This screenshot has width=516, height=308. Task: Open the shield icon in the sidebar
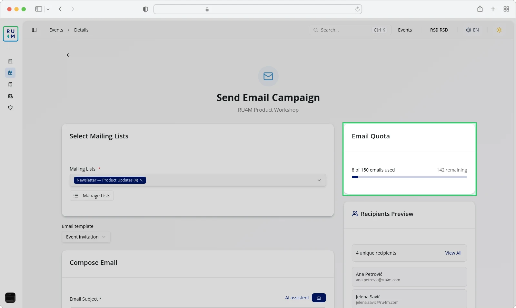(10, 107)
